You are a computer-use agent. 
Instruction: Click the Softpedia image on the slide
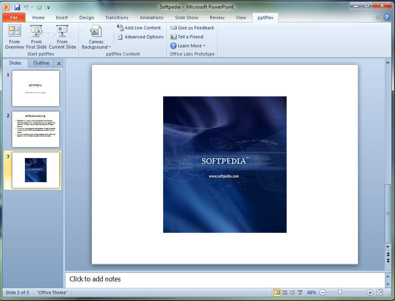click(x=225, y=164)
